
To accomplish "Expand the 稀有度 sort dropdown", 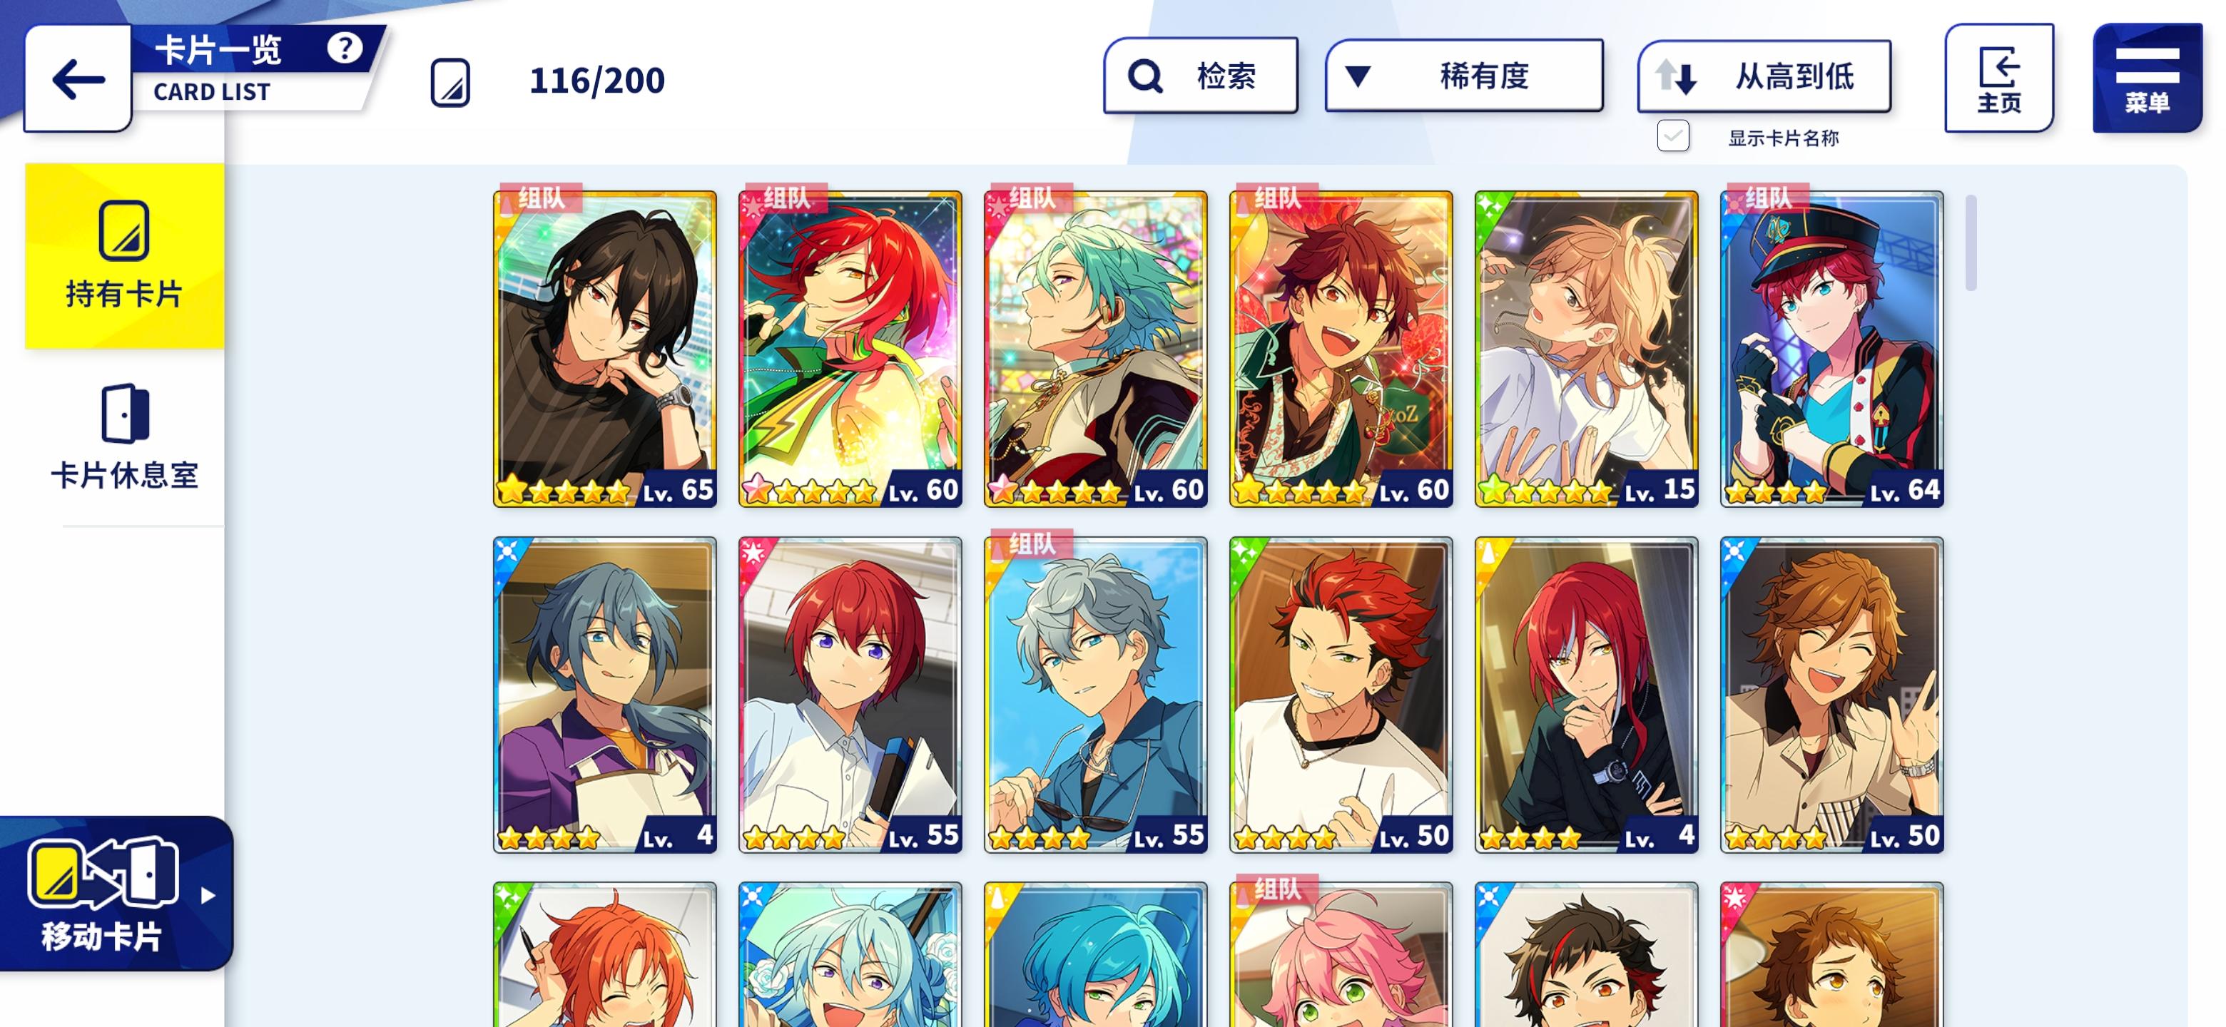I will pyautogui.click(x=1464, y=76).
